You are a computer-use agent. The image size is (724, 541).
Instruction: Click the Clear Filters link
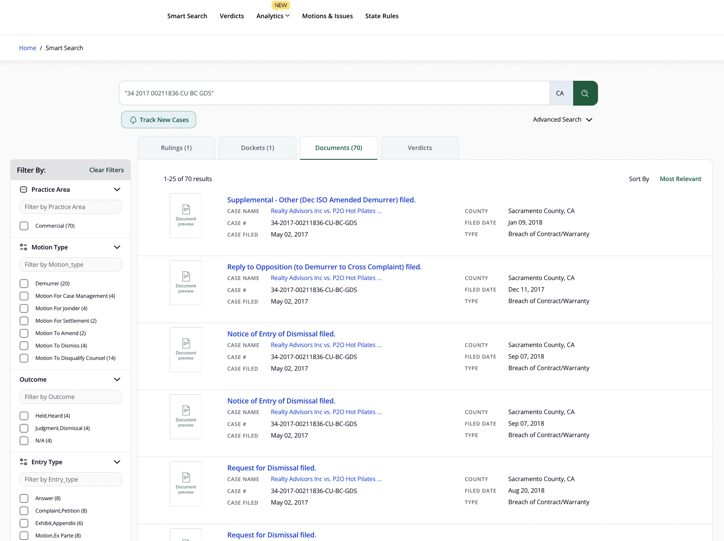106,170
